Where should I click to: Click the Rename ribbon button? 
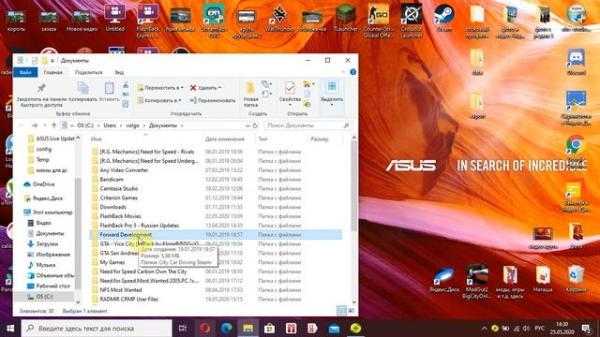213,100
